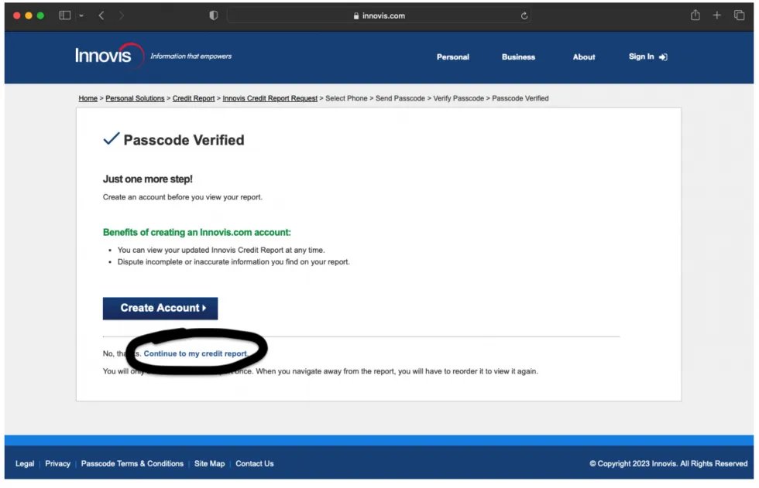This screenshot has height=488, width=759.
Task: Click the Create Account button
Action: click(160, 309)
